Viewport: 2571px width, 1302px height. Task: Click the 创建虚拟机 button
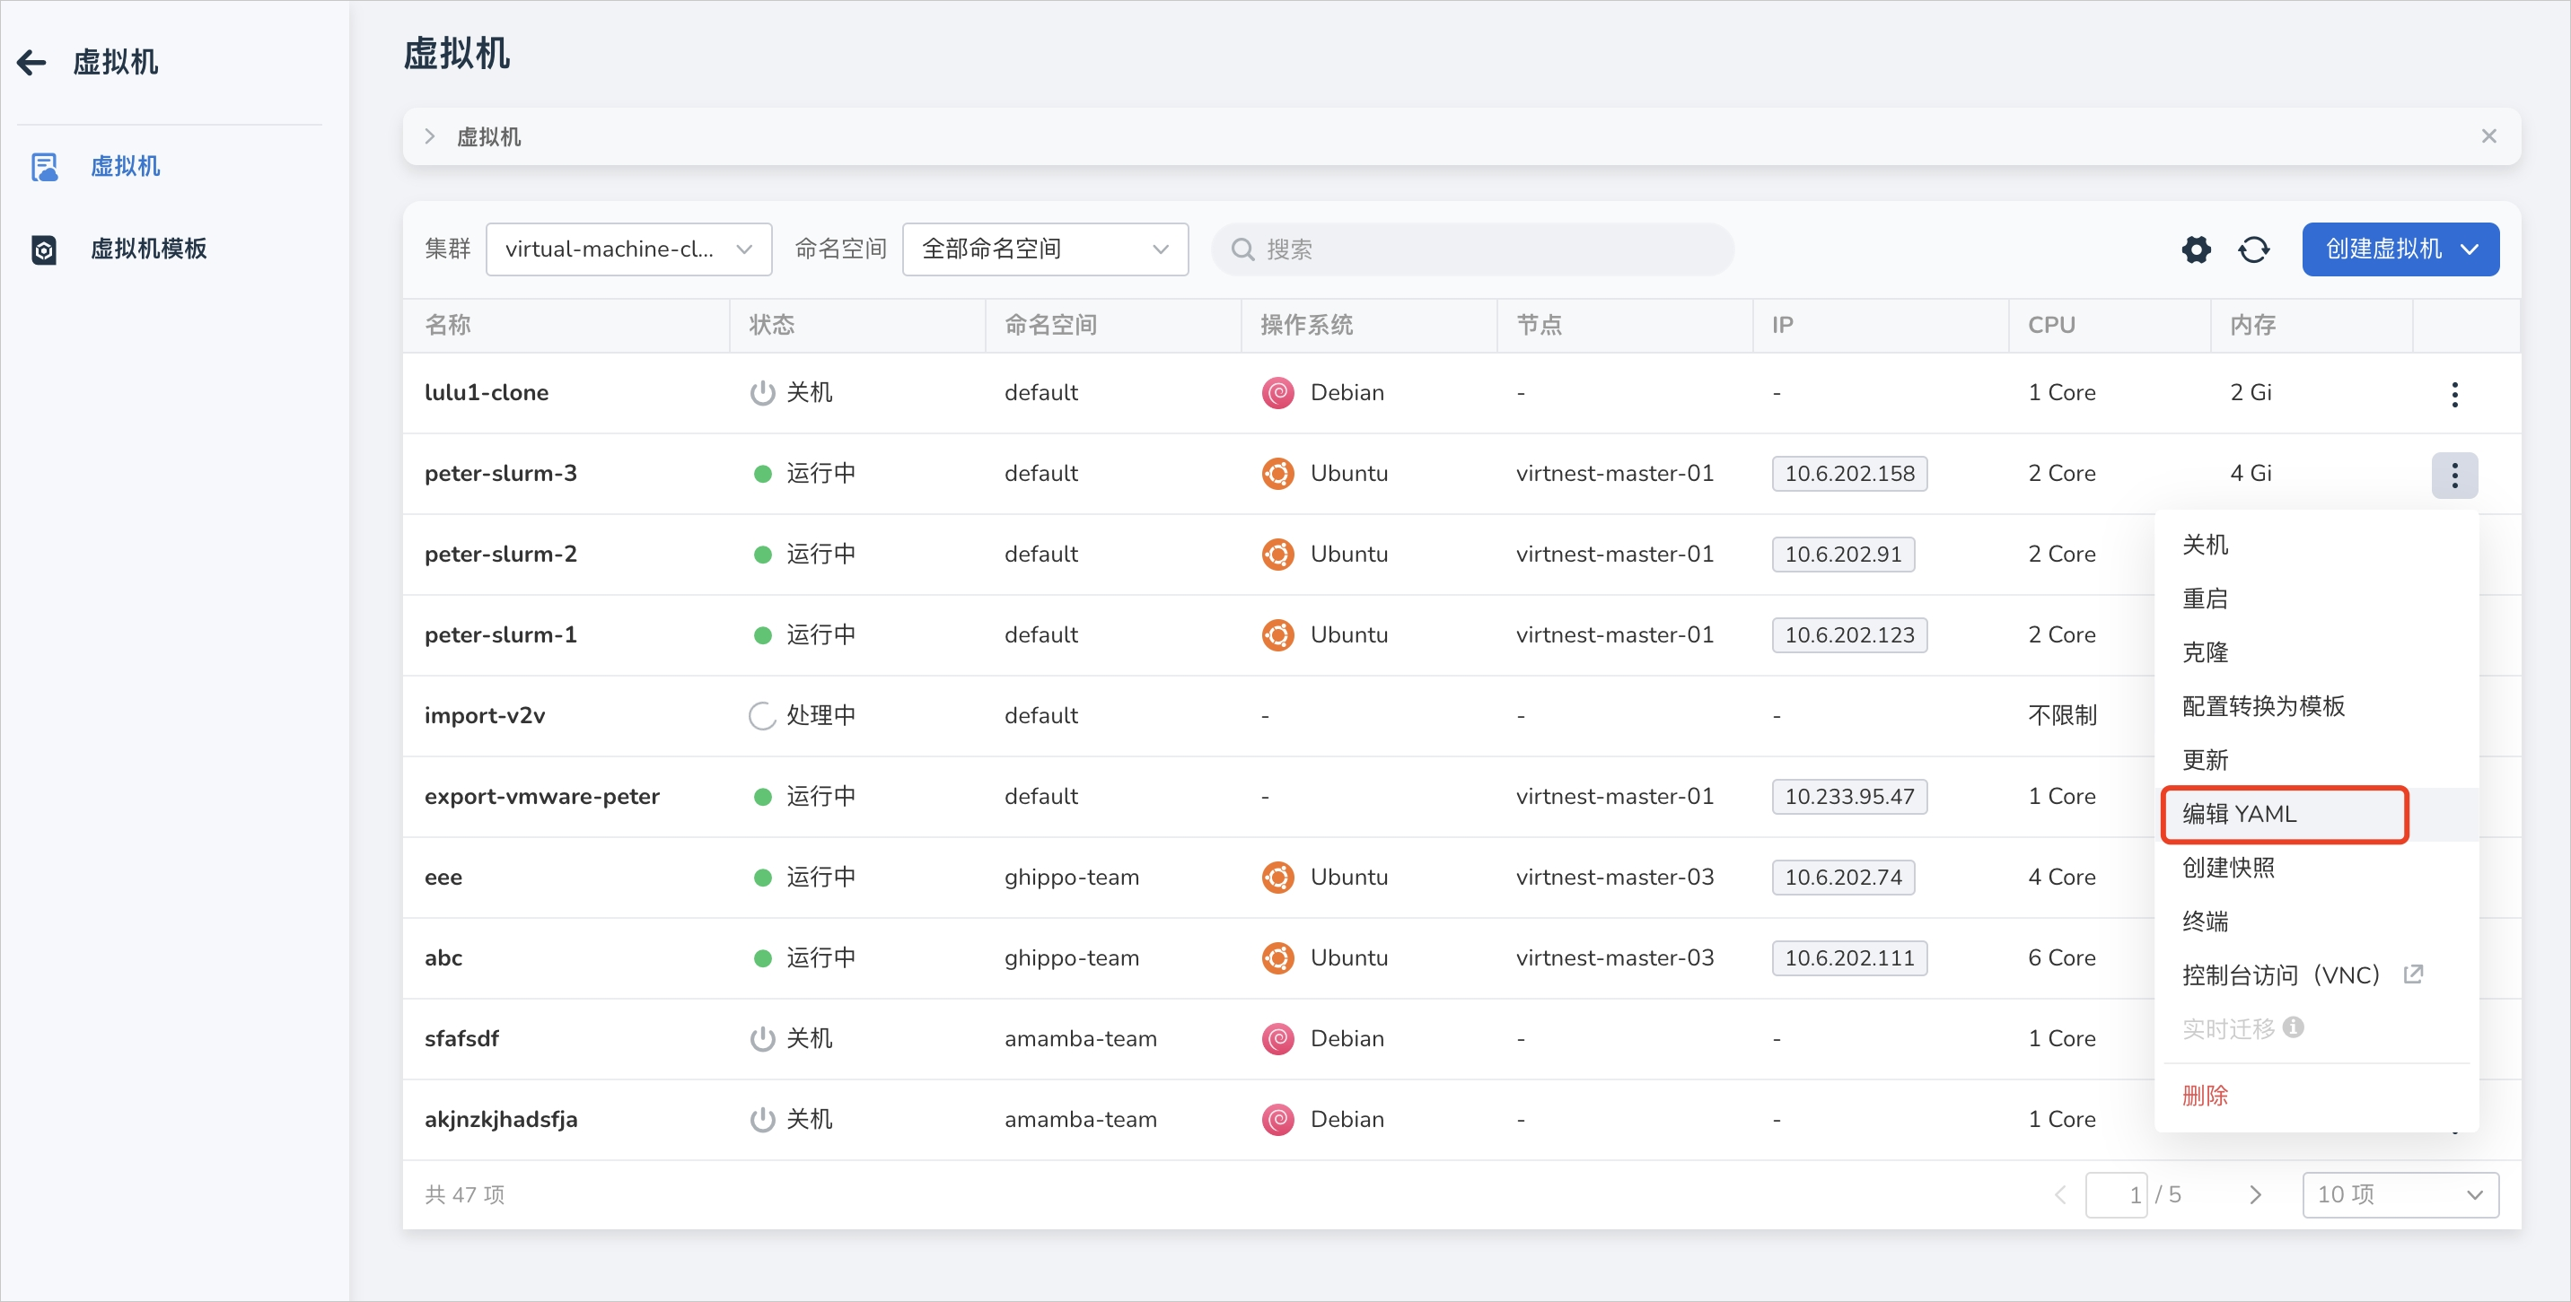tap(2400, 249)
